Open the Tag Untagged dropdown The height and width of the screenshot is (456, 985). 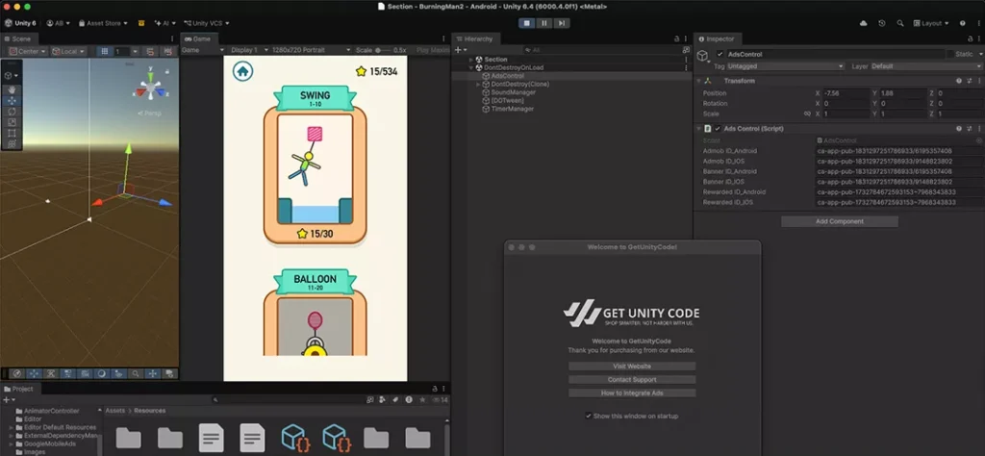785,66
